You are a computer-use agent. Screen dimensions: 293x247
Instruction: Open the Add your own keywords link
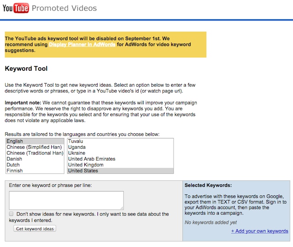(x=260, y=231)
